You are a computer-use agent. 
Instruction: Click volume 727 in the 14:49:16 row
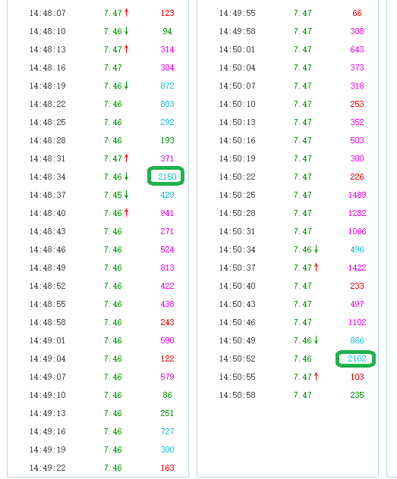point(167,431)
